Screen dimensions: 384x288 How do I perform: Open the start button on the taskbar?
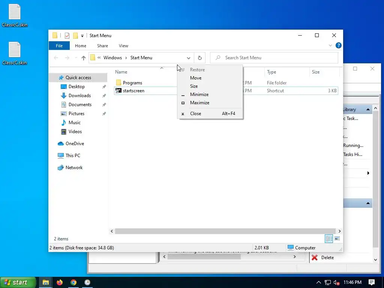(18, 282)
